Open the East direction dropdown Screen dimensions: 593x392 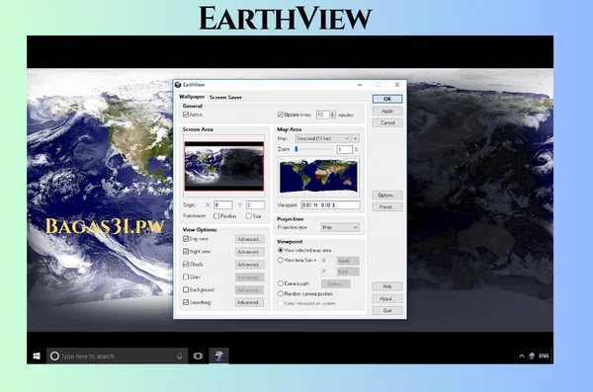coord(348,272)
